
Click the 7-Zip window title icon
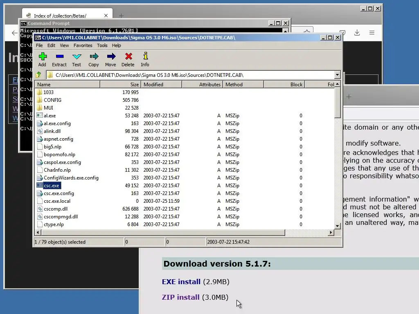[x=38, y=38]
